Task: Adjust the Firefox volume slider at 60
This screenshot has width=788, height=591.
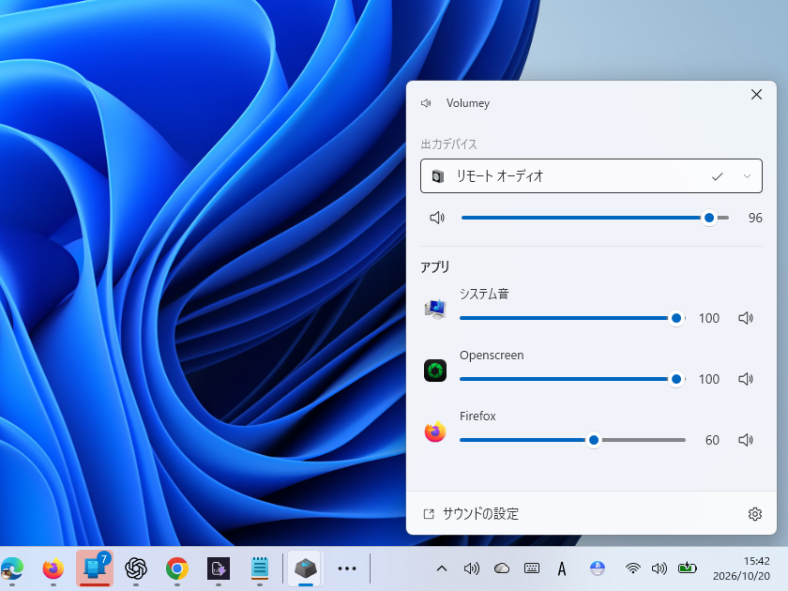Action: pos(572,440)
